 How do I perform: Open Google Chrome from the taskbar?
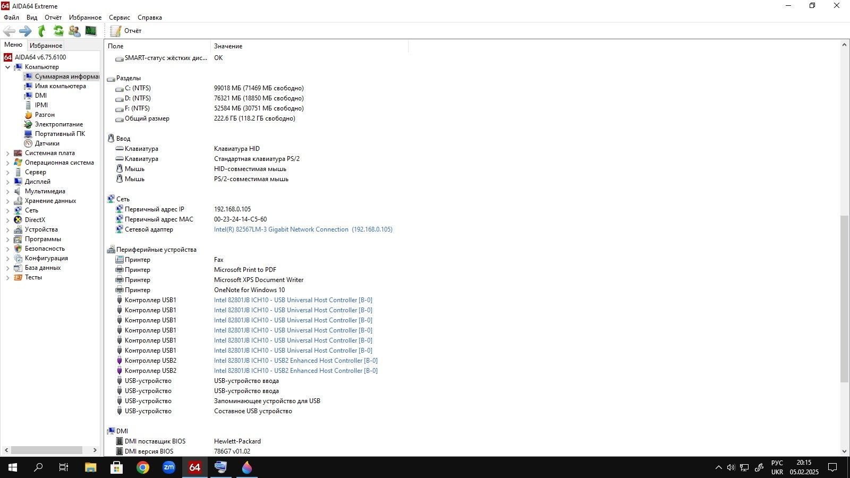[x=142, y=467]
